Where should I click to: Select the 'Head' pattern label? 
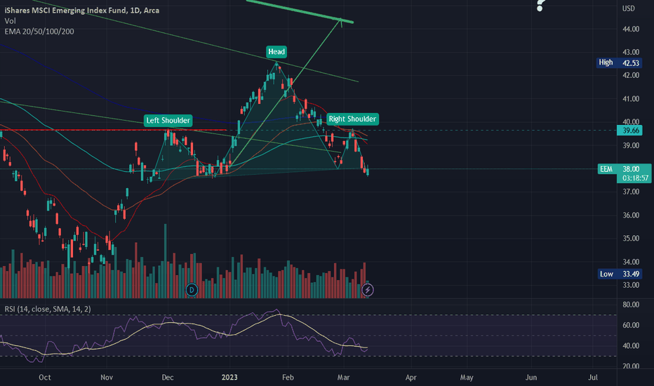[276, 52]
